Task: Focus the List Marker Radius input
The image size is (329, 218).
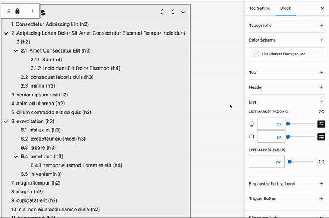Action: (266, 162)
